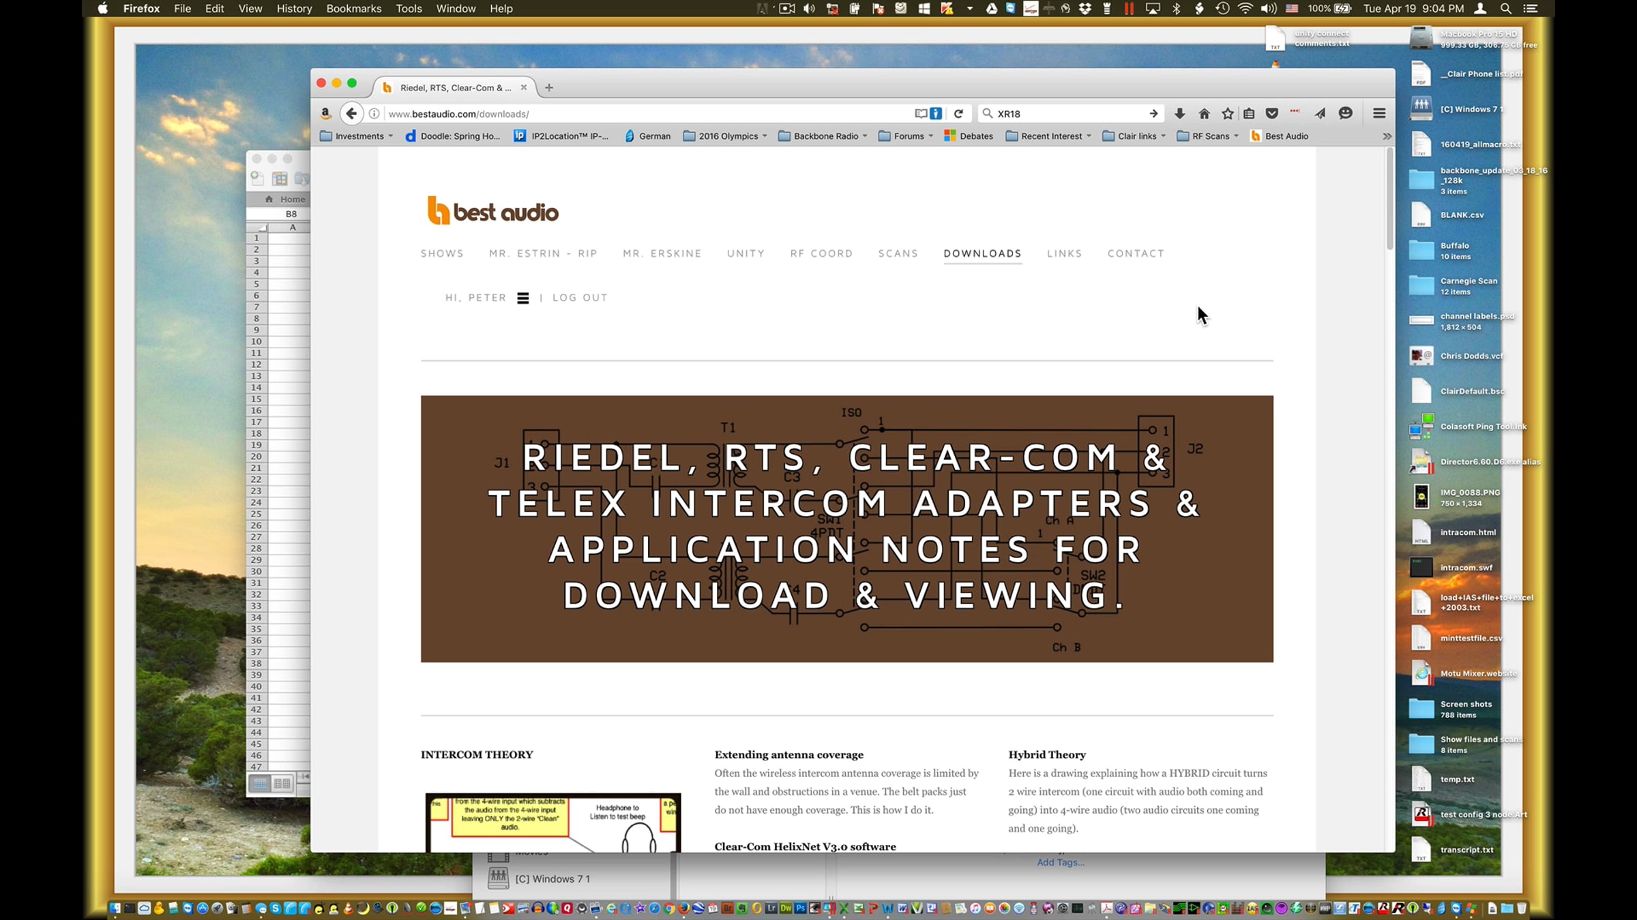Open the Clear-Com HelixNet V3.0 software link
The width and height of the screenshot is (1637, 920).
pos(806,846)
